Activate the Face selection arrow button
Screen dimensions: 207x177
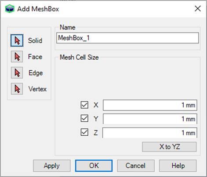point(17,57)
